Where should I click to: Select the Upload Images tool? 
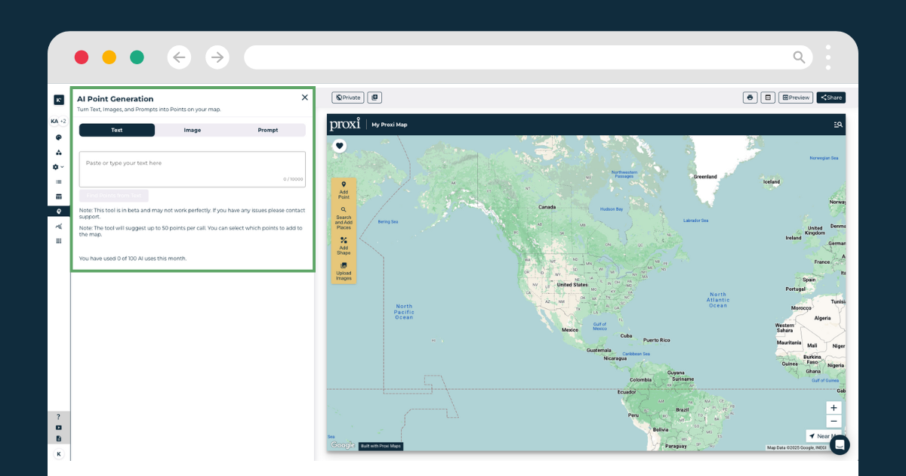coord(344,271)
